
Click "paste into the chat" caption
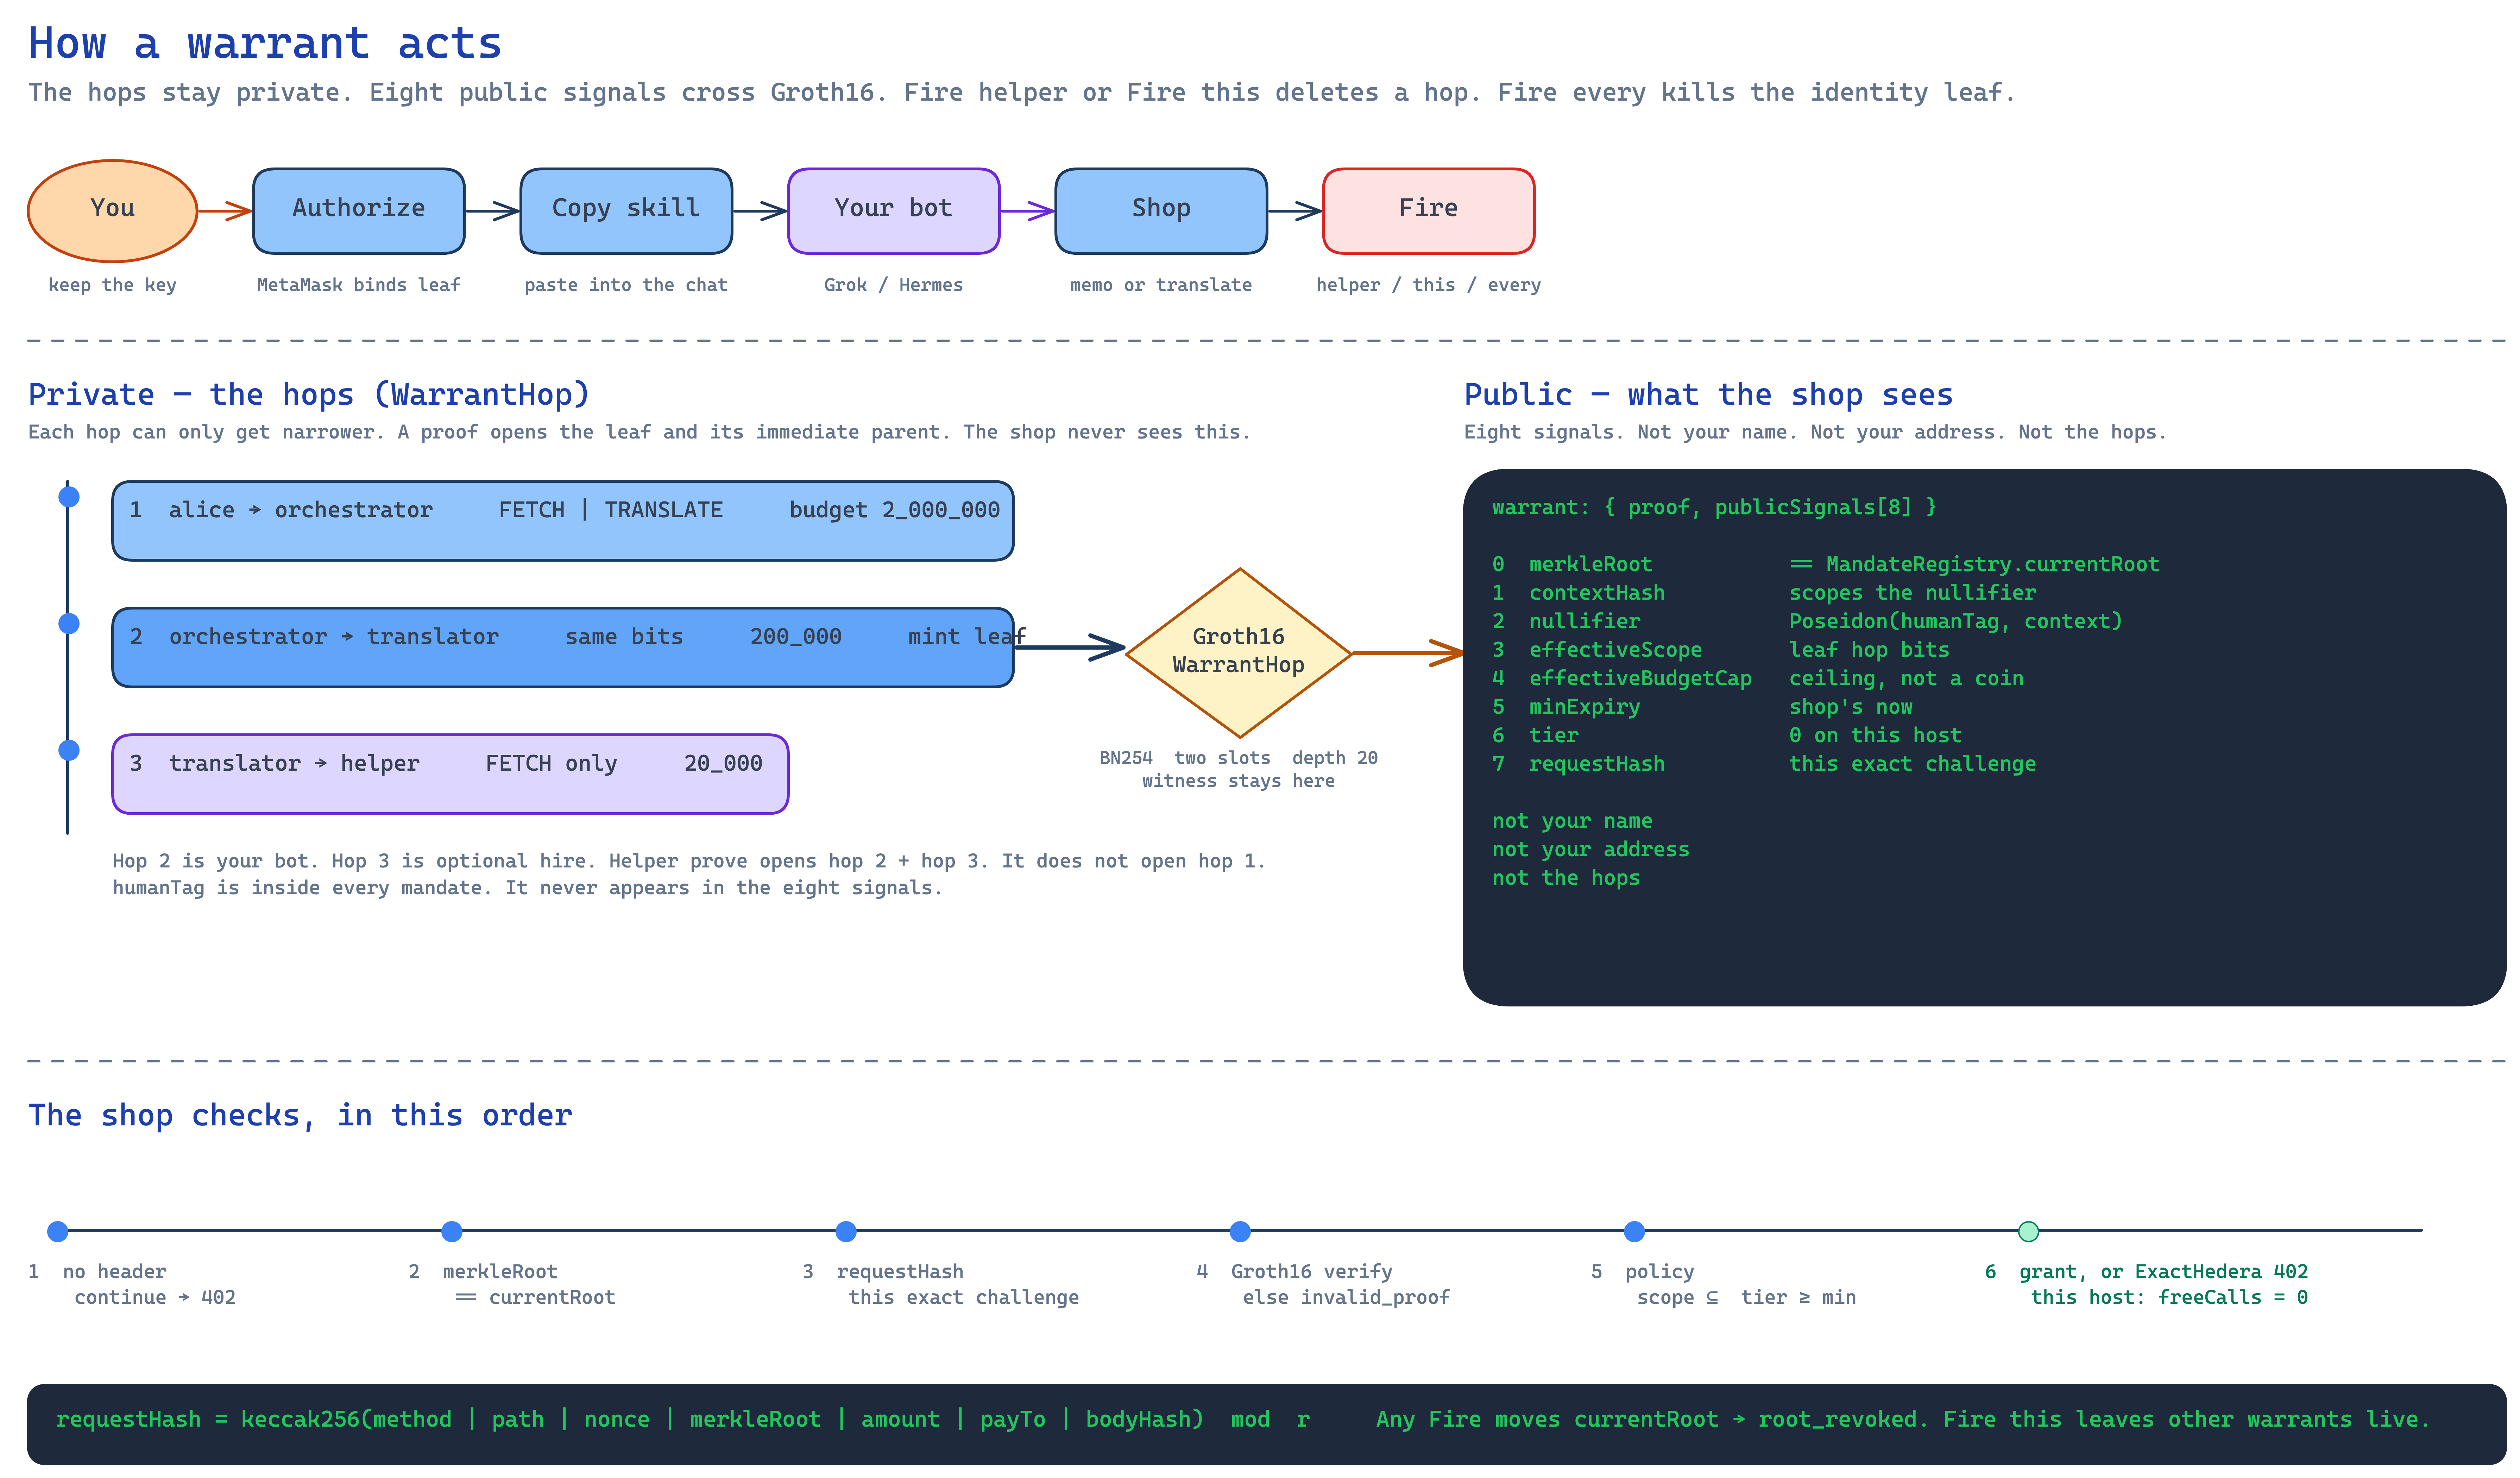point(626,285)
